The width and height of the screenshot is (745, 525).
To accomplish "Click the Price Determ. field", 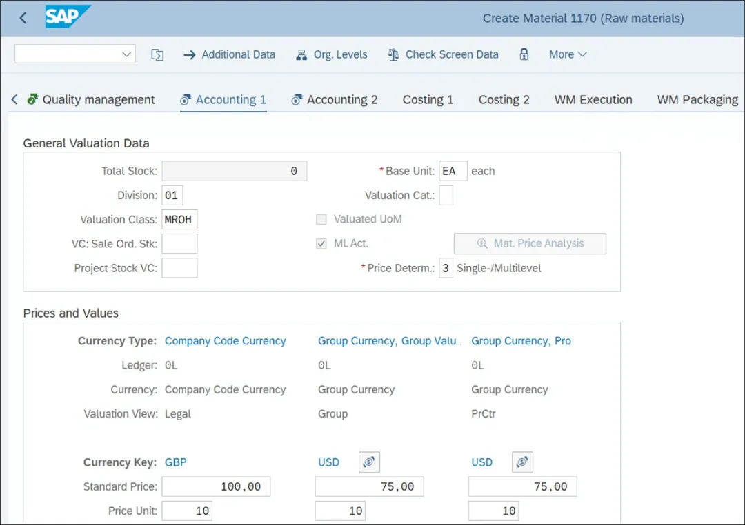I will click(x=446, y=268).
